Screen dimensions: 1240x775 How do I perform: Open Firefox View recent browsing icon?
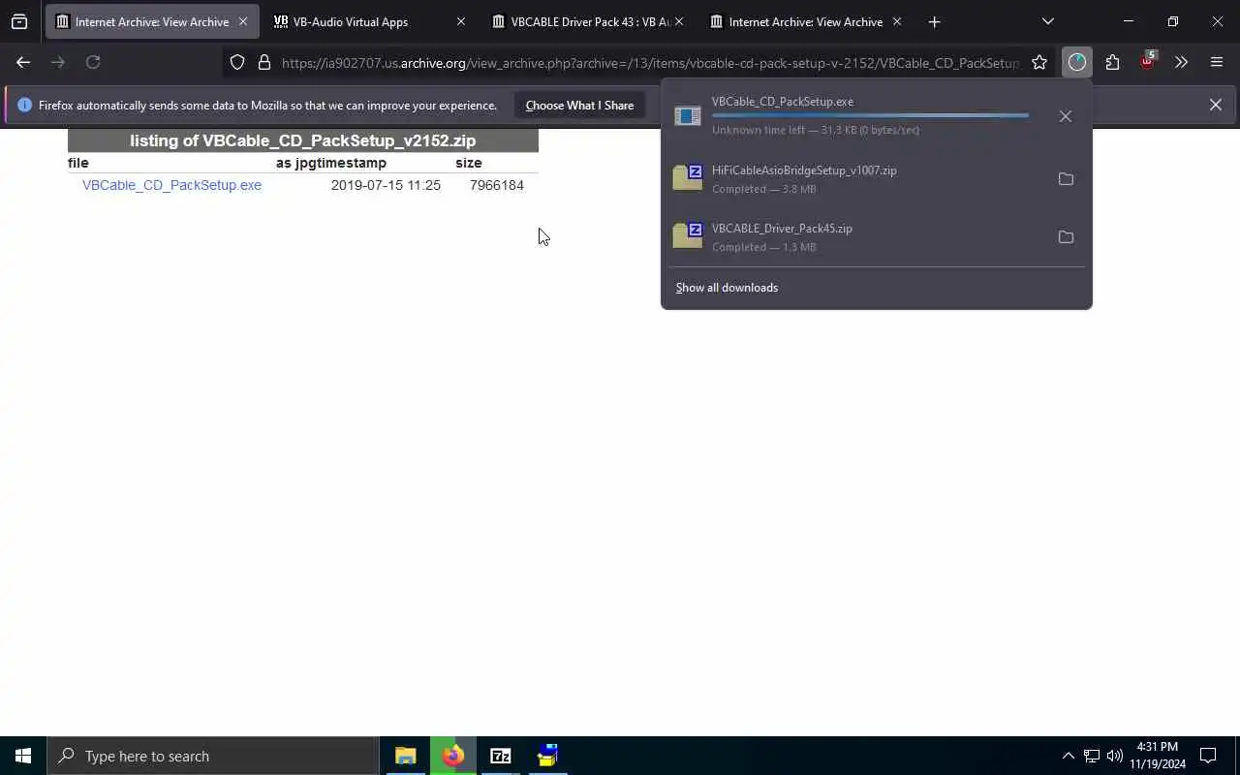[19, 21]
